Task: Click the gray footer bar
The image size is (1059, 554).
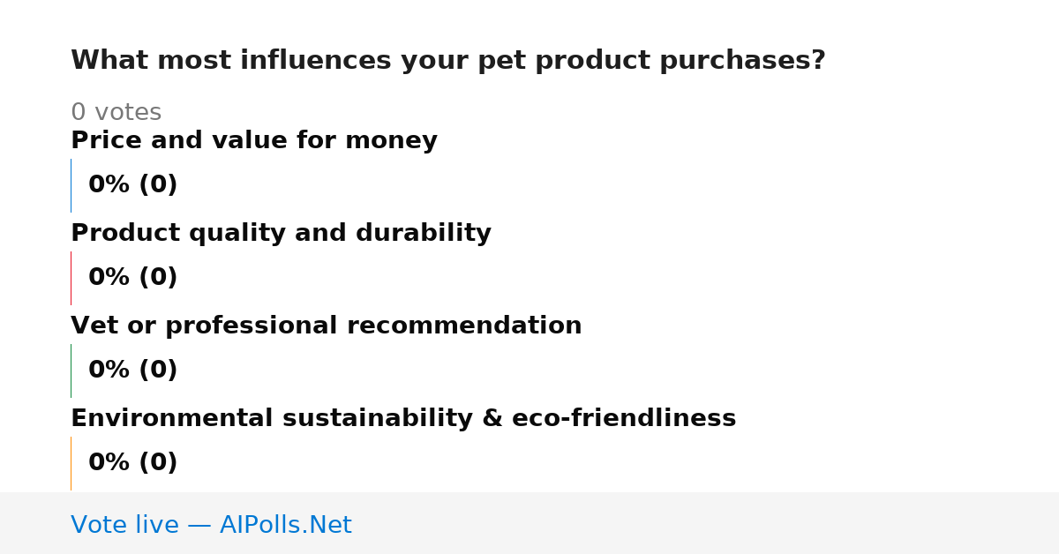Action: tap(529, 523)
